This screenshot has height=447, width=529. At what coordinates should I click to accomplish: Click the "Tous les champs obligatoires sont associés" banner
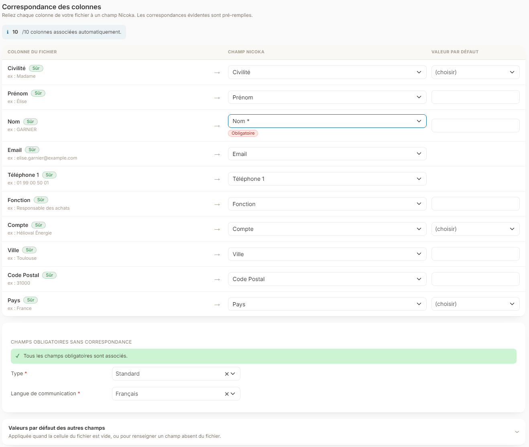(x=264, y=356)
